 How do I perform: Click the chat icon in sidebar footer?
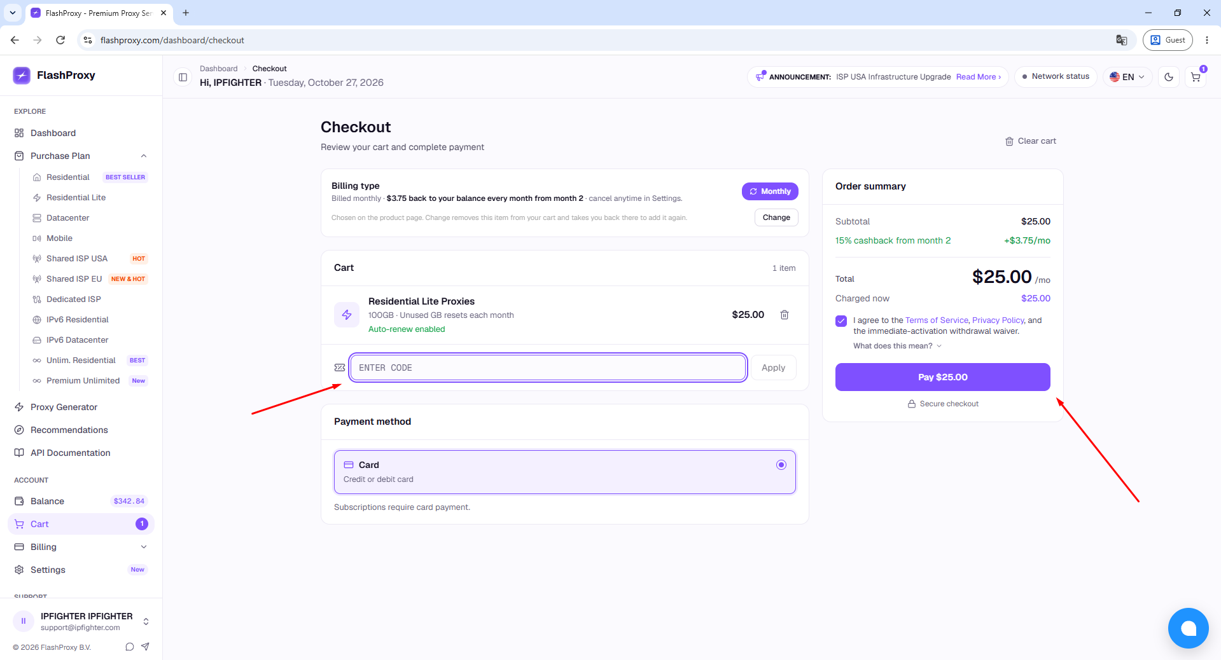coord(130,647)
